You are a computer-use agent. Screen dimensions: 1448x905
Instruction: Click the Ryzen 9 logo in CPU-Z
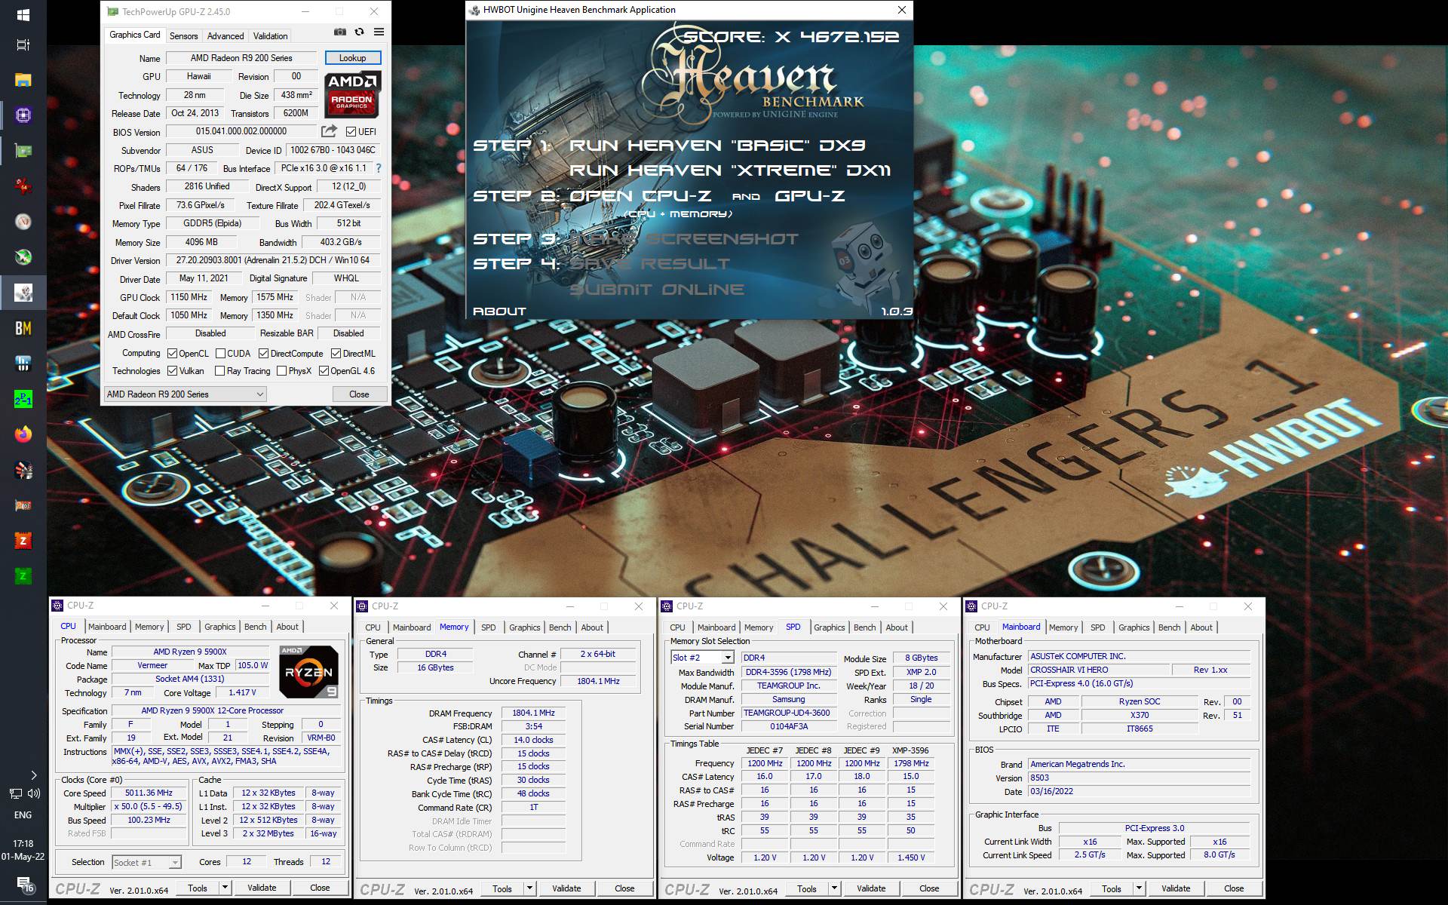tap(308, 671)
